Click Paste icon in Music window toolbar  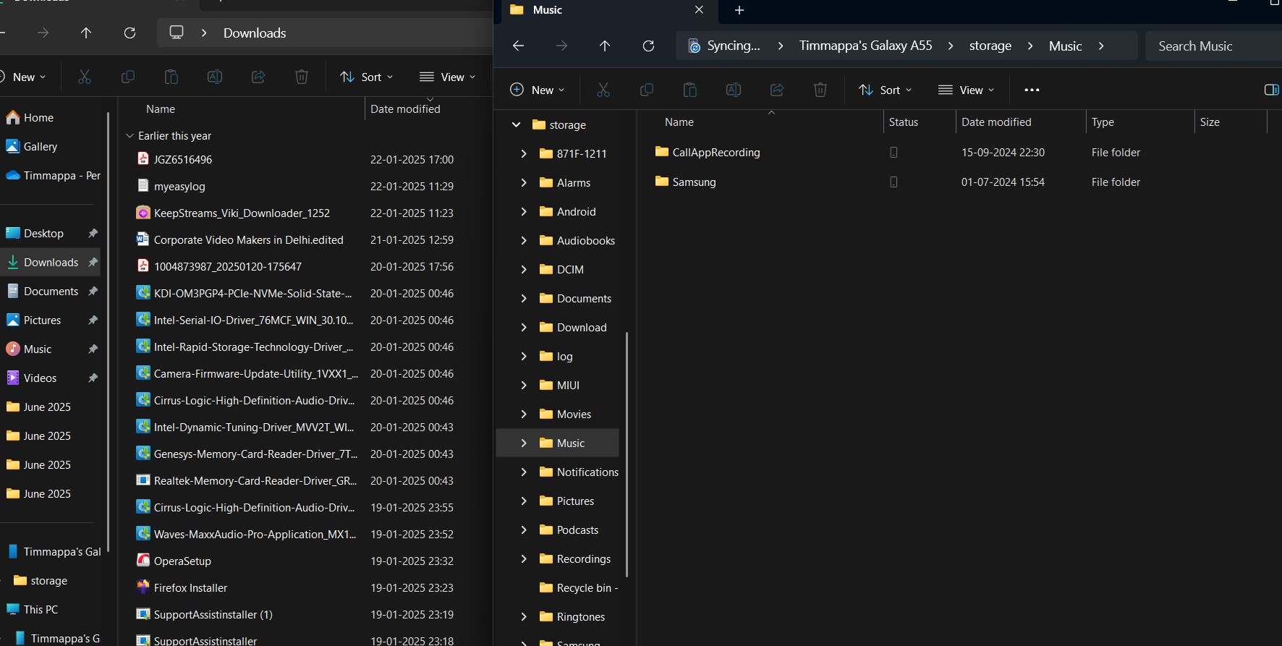click(x=690, y=90)
